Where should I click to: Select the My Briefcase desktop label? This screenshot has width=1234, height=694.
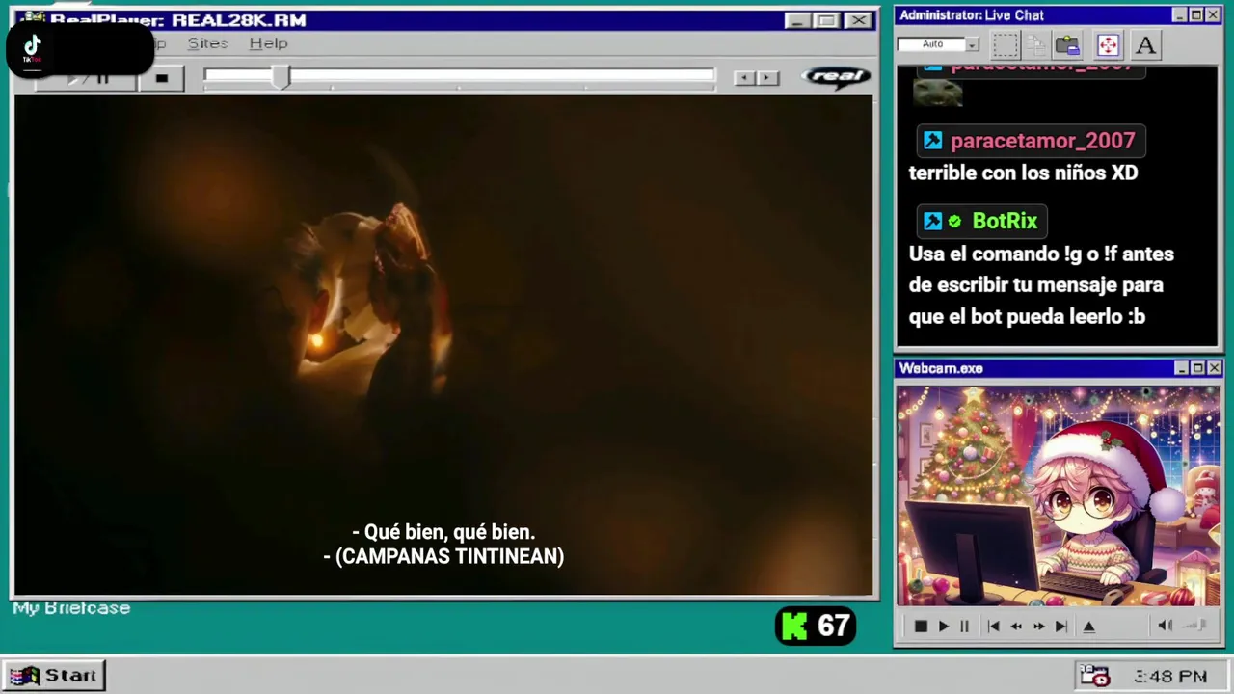pos(71,608)
